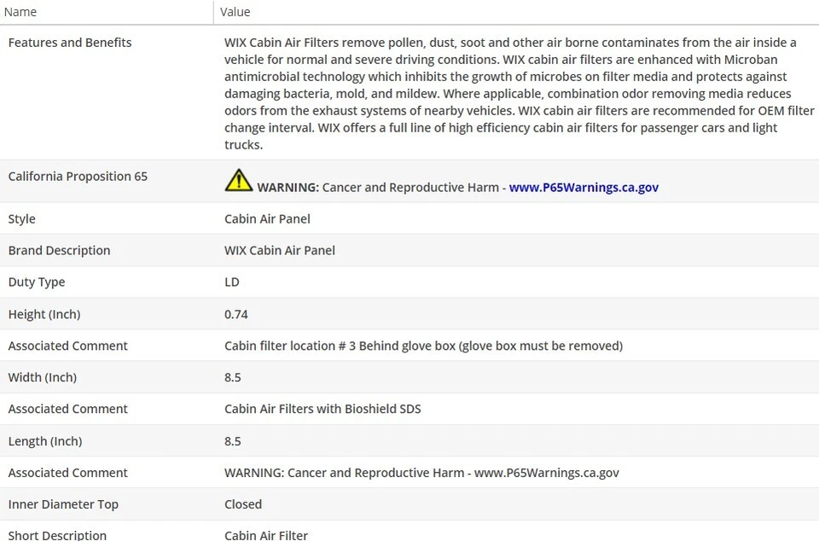Select the Features and Benefits row label

tap(70, 43)
